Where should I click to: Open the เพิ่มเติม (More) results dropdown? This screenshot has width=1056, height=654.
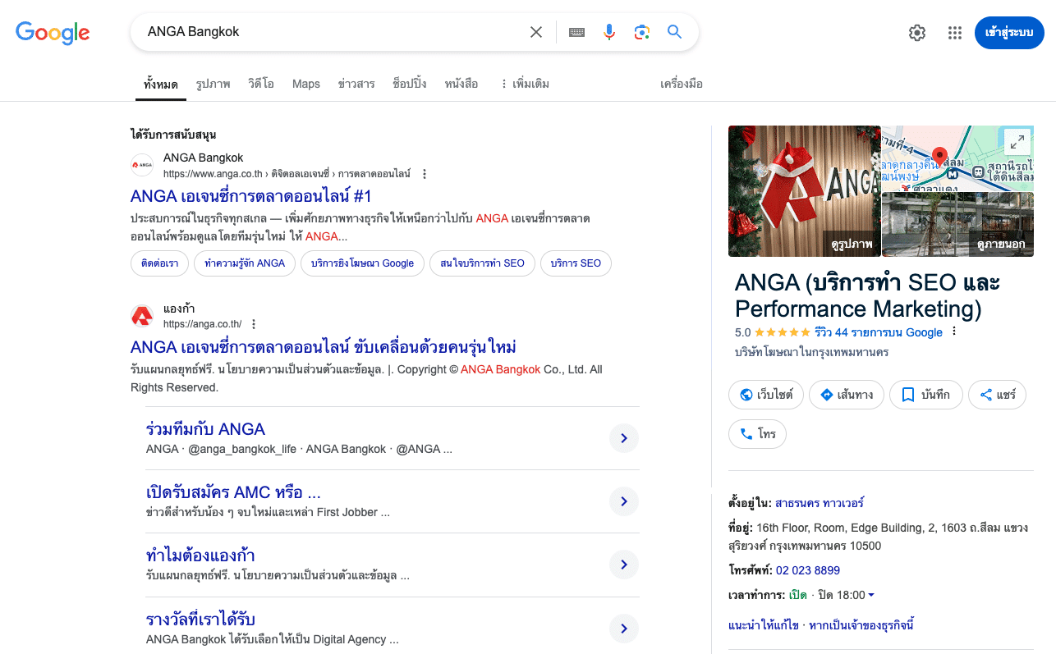point(525,83)
